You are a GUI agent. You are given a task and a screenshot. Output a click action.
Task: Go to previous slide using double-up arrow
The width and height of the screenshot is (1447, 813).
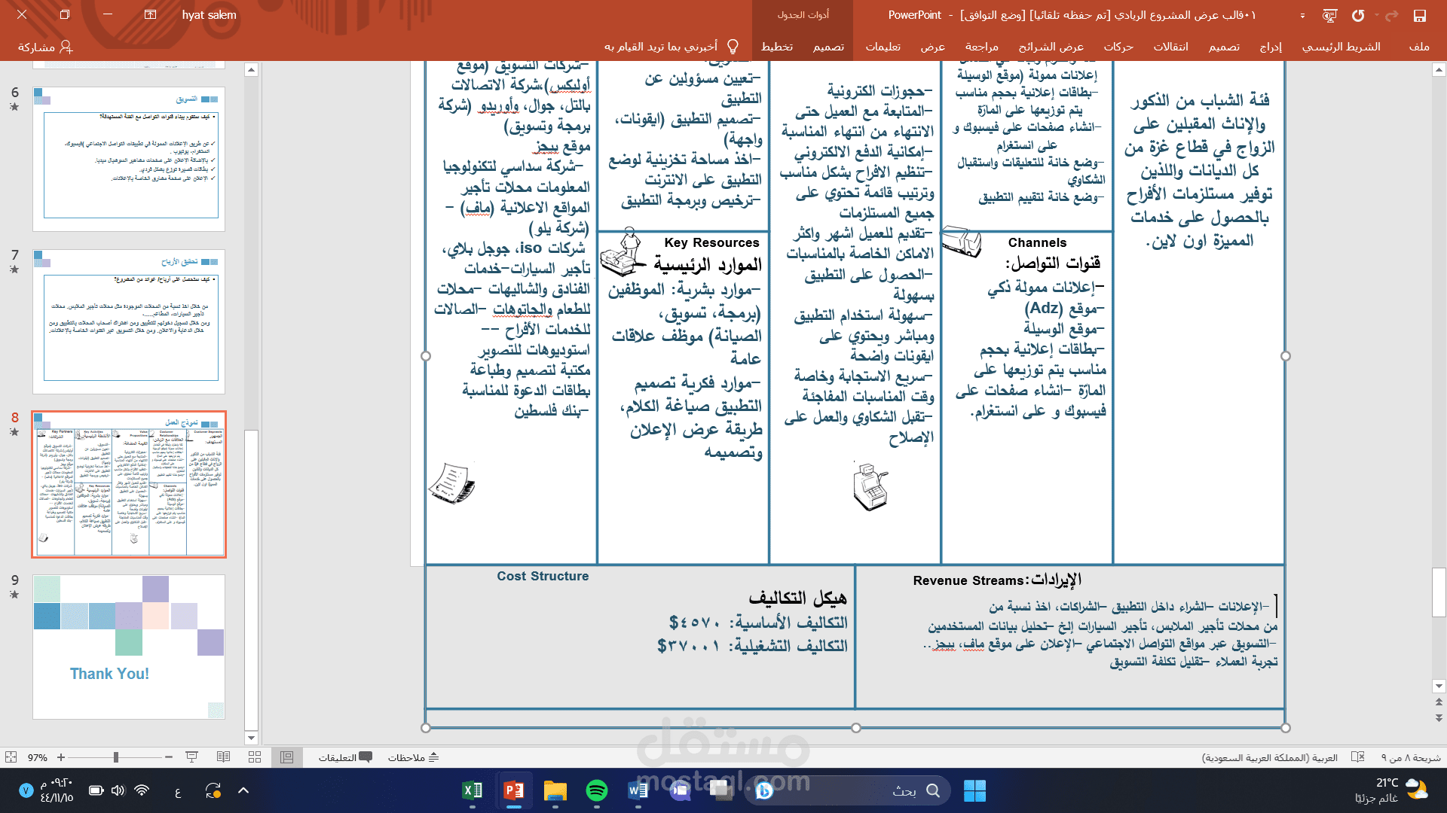pos(1439,702)
